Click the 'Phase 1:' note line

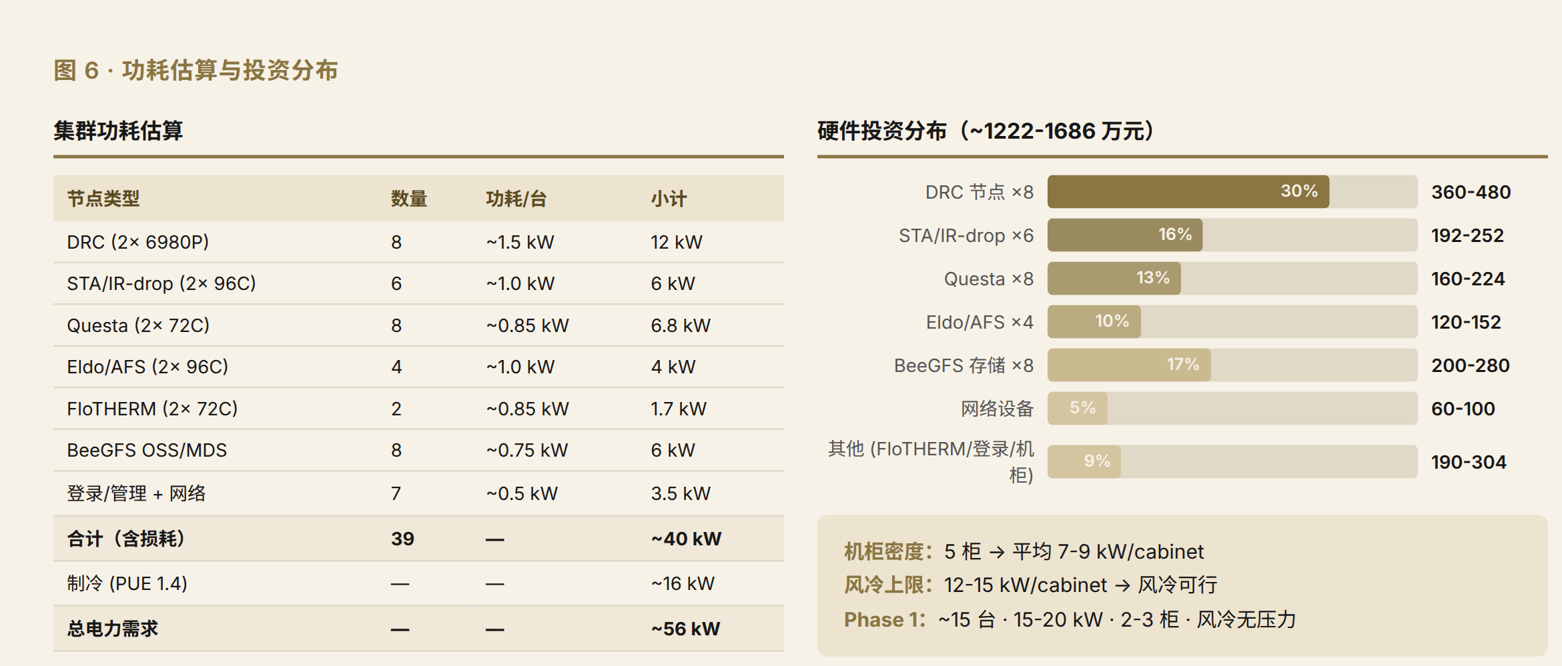point(1070,619)
